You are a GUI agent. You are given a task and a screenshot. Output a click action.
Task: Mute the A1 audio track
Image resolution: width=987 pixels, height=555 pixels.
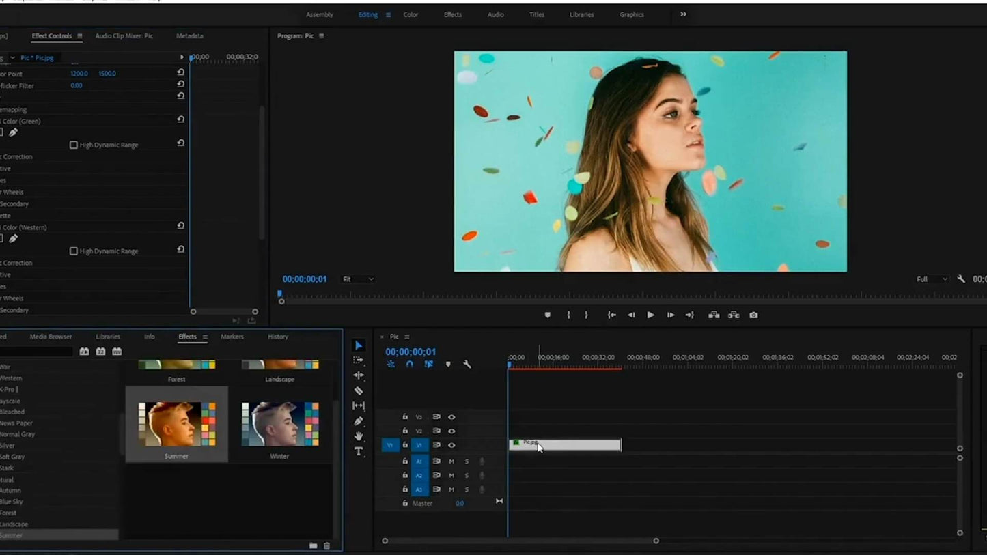tap(451, 461)
